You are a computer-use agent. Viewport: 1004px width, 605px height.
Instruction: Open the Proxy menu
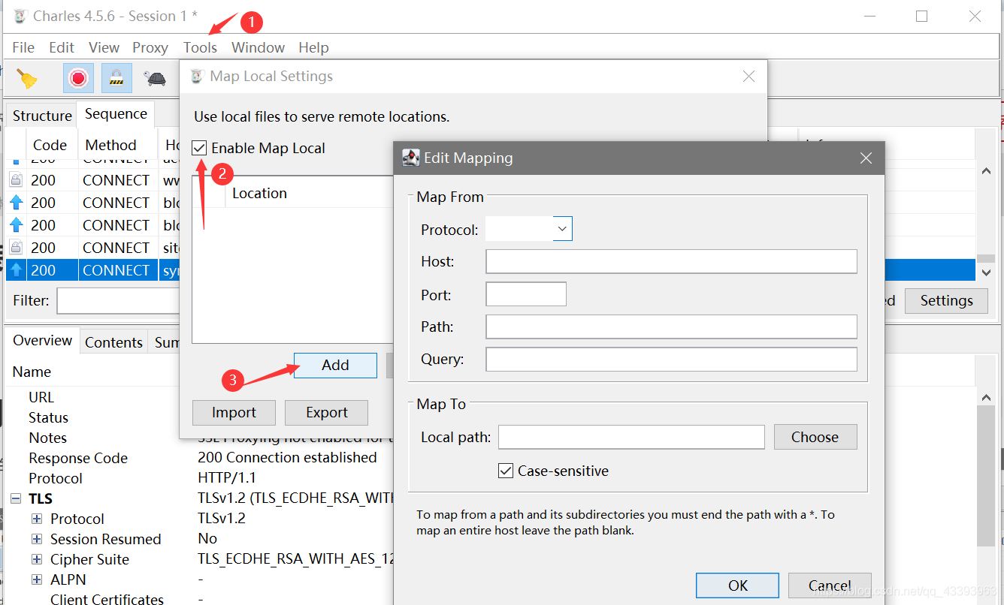(150, 47)
